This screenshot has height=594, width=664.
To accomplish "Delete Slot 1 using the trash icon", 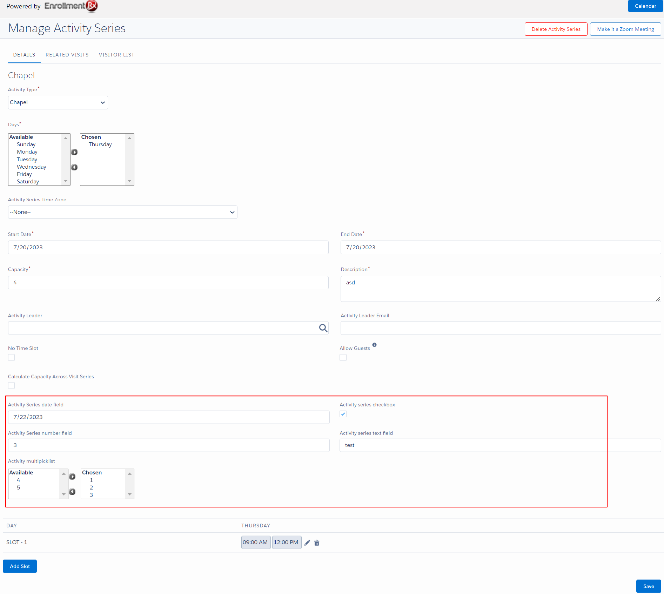I will click(x=317, y=543).
